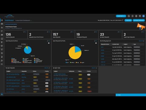Open the cube package icon in sidebar
146x110 pixels.
[2, 46]
